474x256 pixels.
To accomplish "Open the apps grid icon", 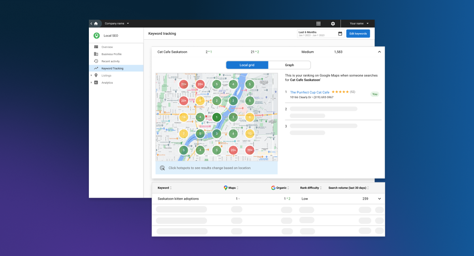I will pyautogui.click(x=318, y=24).
